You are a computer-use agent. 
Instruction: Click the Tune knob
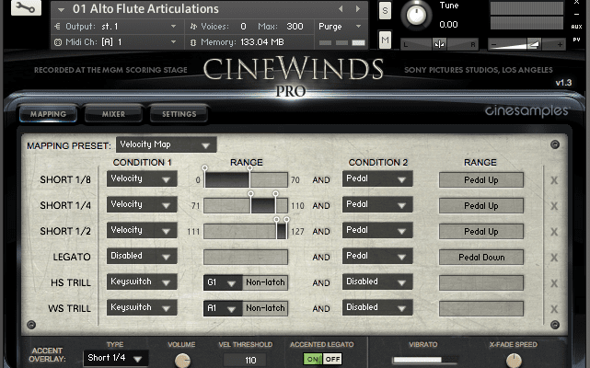coord(418,14)
